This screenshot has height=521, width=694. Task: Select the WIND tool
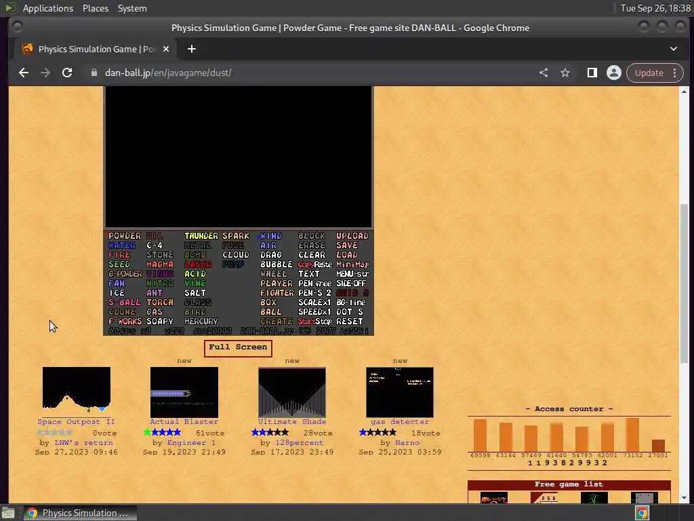pos(271,236)
